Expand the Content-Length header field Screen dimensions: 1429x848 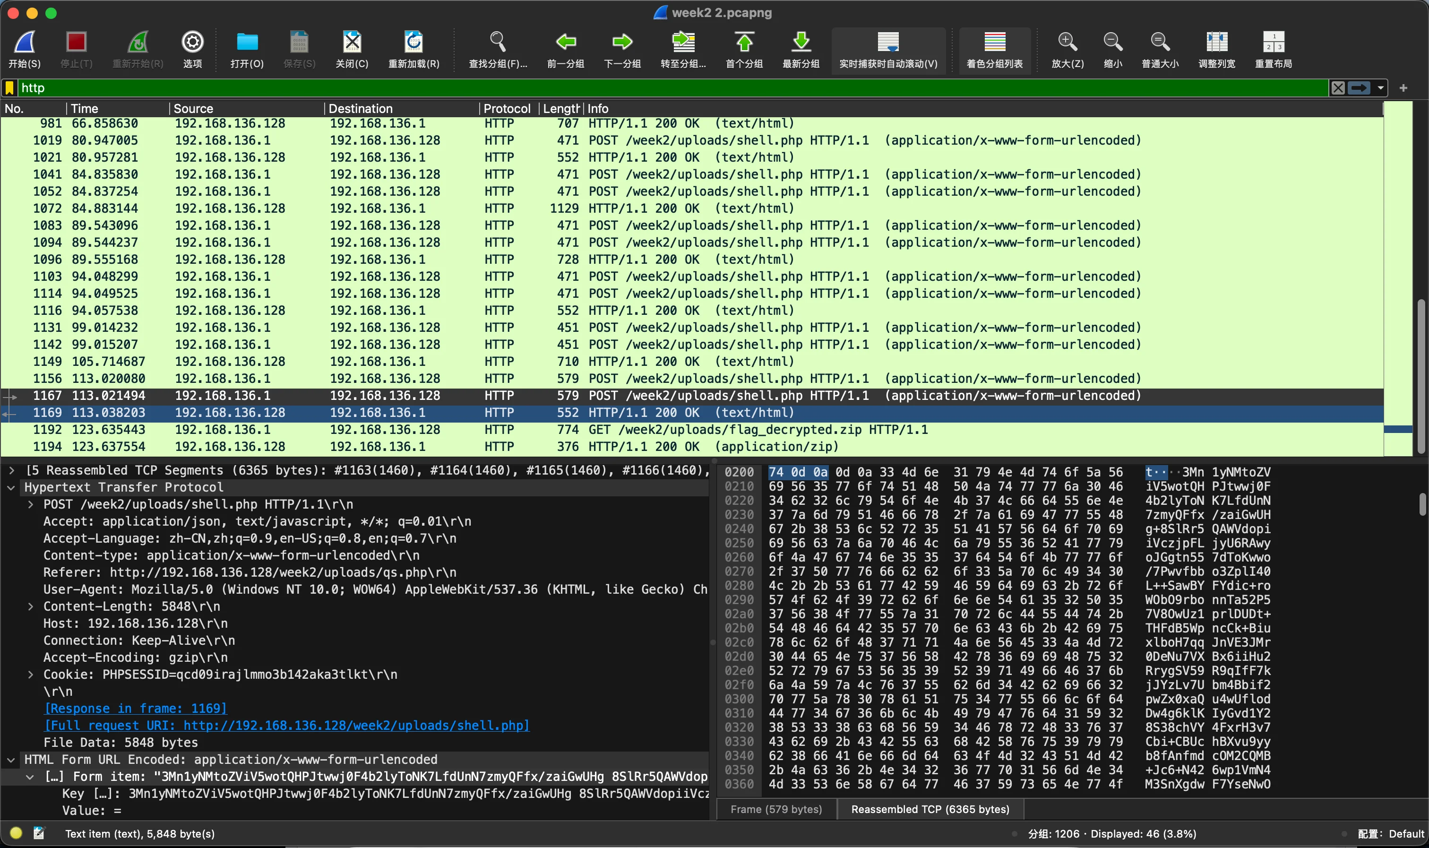[x=31, y=606]
